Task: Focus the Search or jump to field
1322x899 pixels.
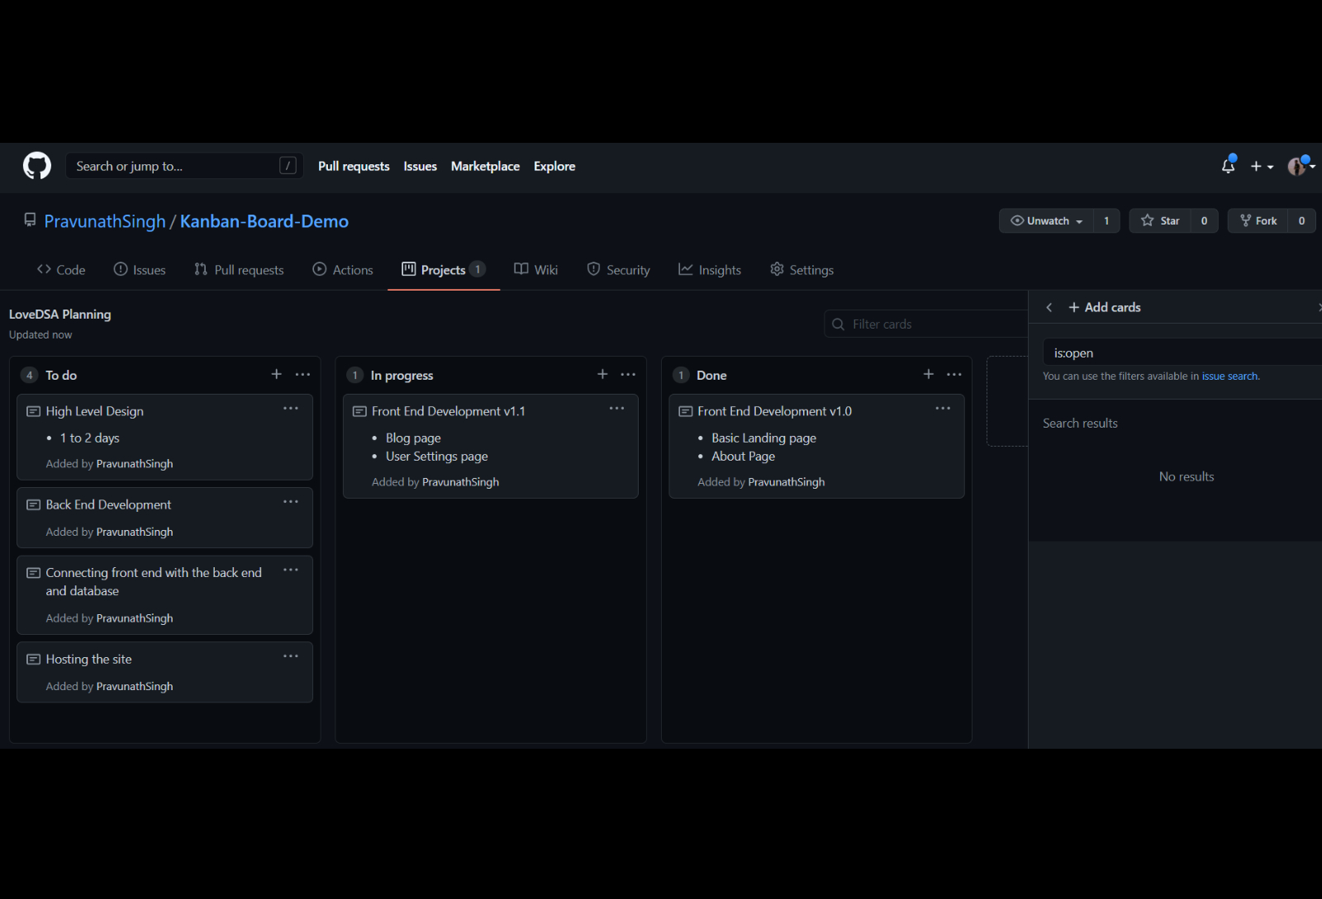Action: tap(184, 166)
